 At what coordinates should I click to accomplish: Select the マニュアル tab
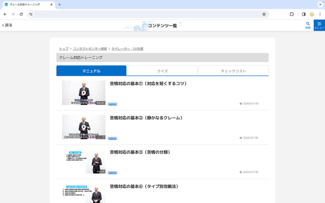pos(91,71)
